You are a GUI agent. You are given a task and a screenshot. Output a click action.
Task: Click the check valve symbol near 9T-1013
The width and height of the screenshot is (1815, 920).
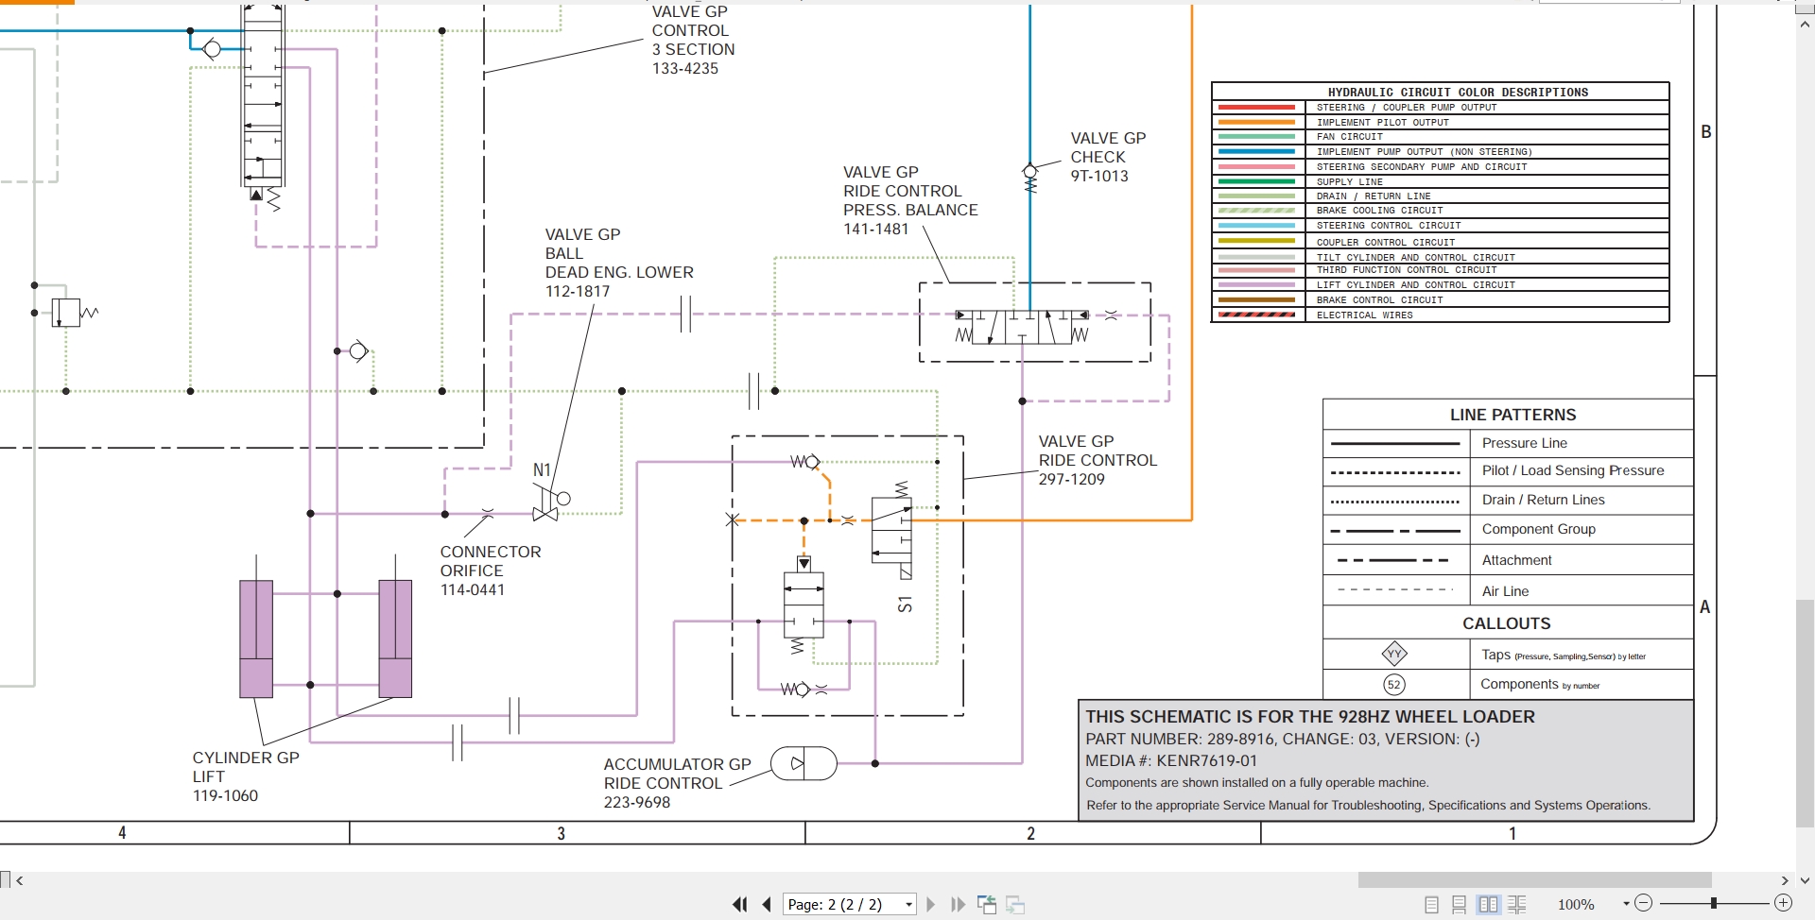pos(1030,178)
